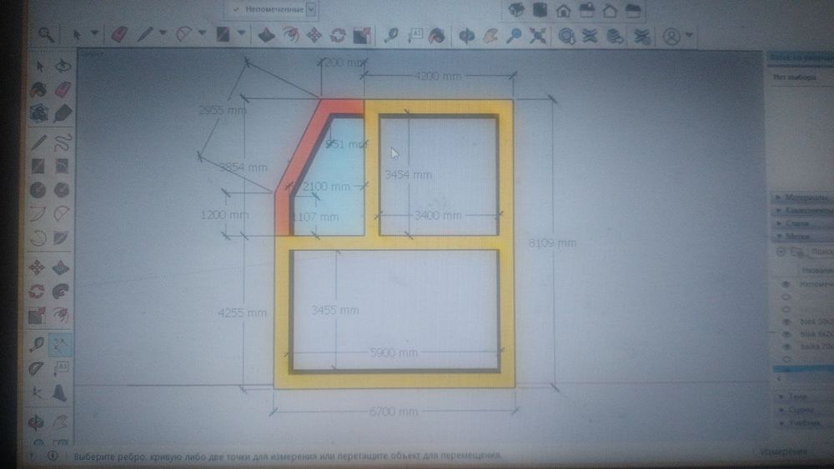Switch to Front view house icon

563,10
